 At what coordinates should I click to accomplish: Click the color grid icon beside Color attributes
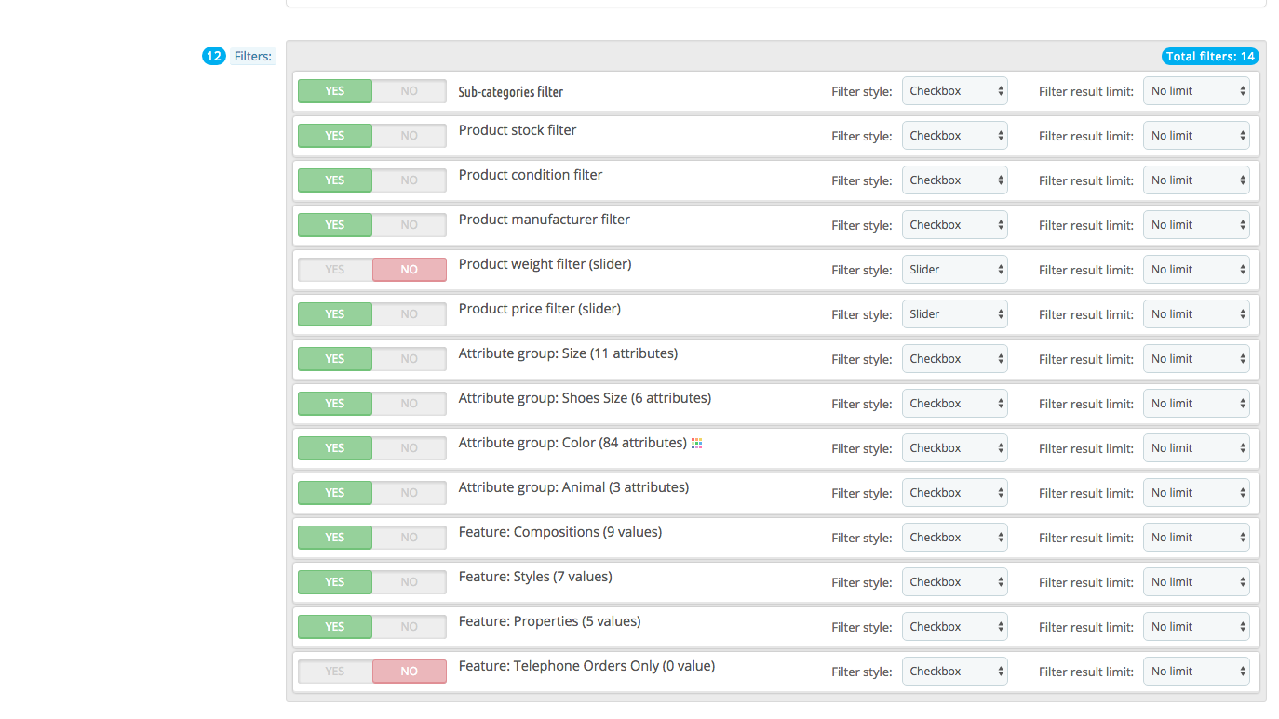point(696,444)
